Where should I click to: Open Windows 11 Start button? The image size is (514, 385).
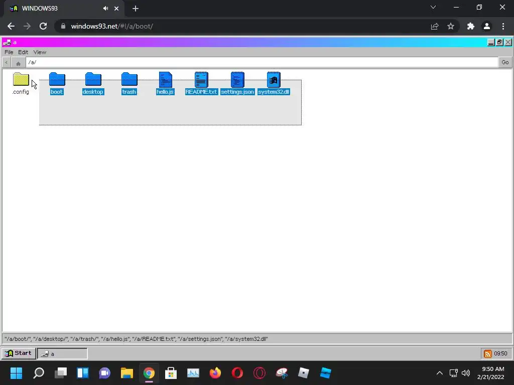16,373
